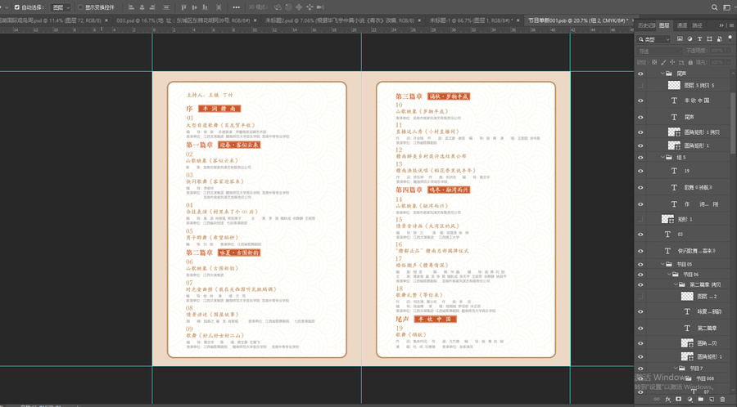Click the 3D camera zoom icon
This screenshot has width=737, height=407.
(320, 7)
